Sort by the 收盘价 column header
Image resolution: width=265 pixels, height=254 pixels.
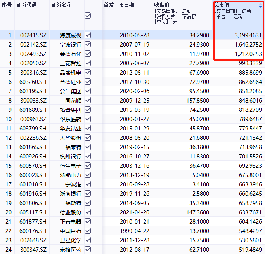point(162,5)
